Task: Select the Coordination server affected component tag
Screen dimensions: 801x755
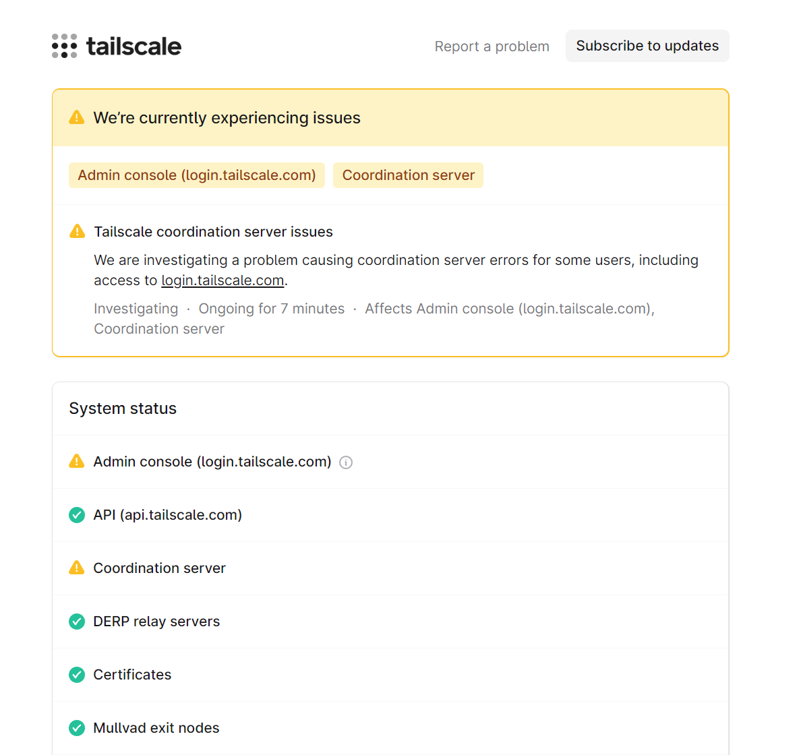Action: point(408,175)
